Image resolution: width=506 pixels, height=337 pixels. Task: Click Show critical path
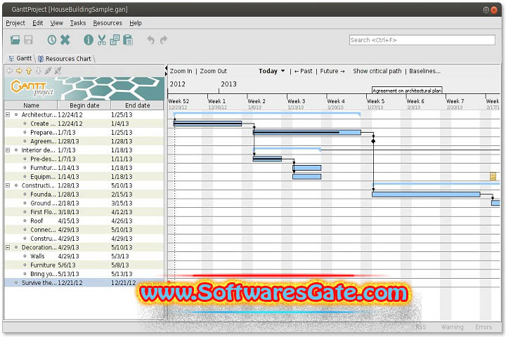377,71
